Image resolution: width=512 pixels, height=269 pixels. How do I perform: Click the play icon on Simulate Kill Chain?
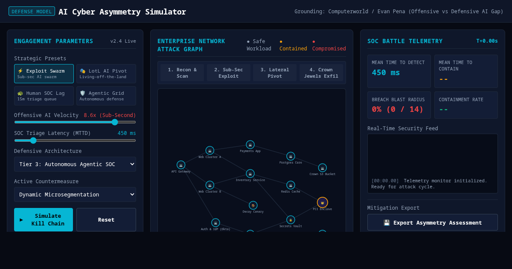[21, 219]
